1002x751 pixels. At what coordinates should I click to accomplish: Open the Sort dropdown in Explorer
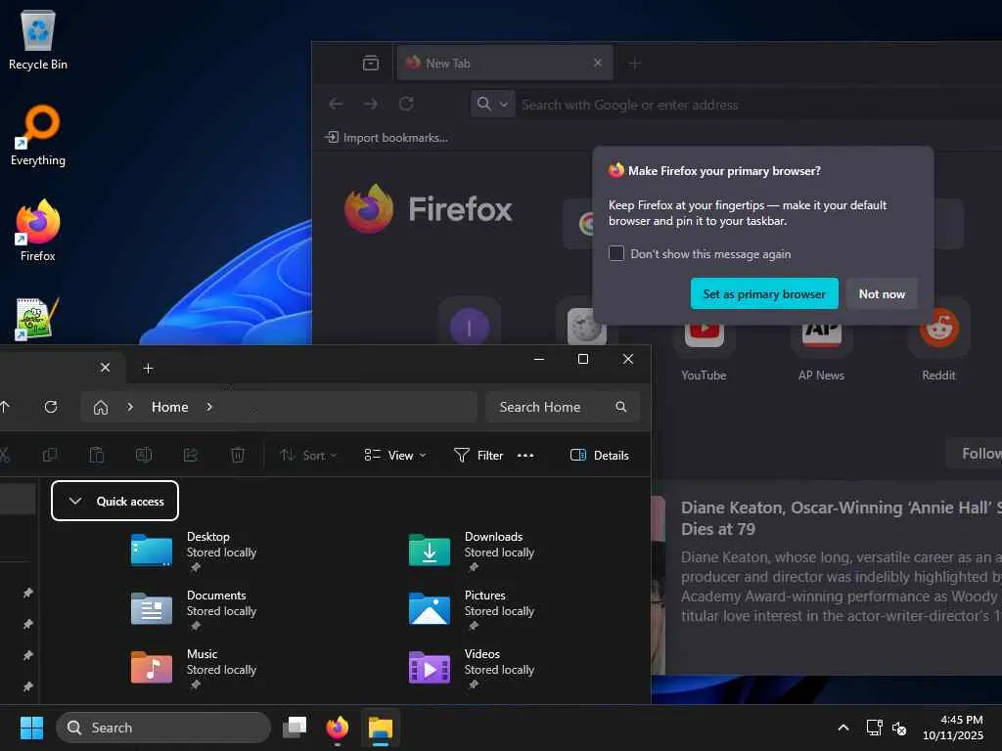click(308, 455)
